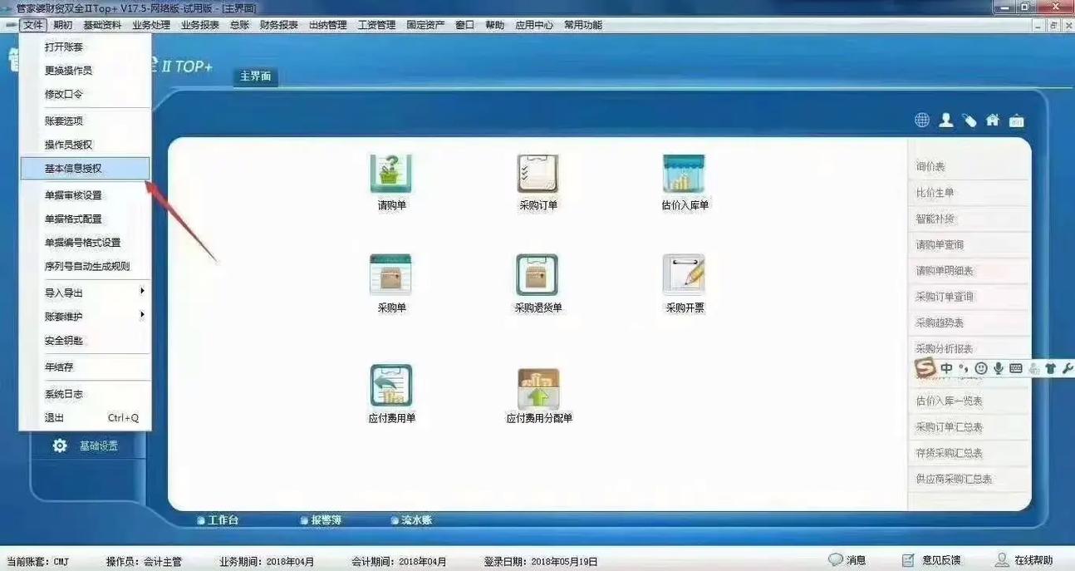The image size is (1075, 571).
Task: Open the 业务报表 menu
Action: [x=200, y=25]
